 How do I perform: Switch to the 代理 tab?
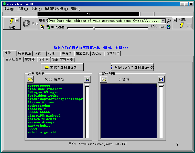(53, 54)
